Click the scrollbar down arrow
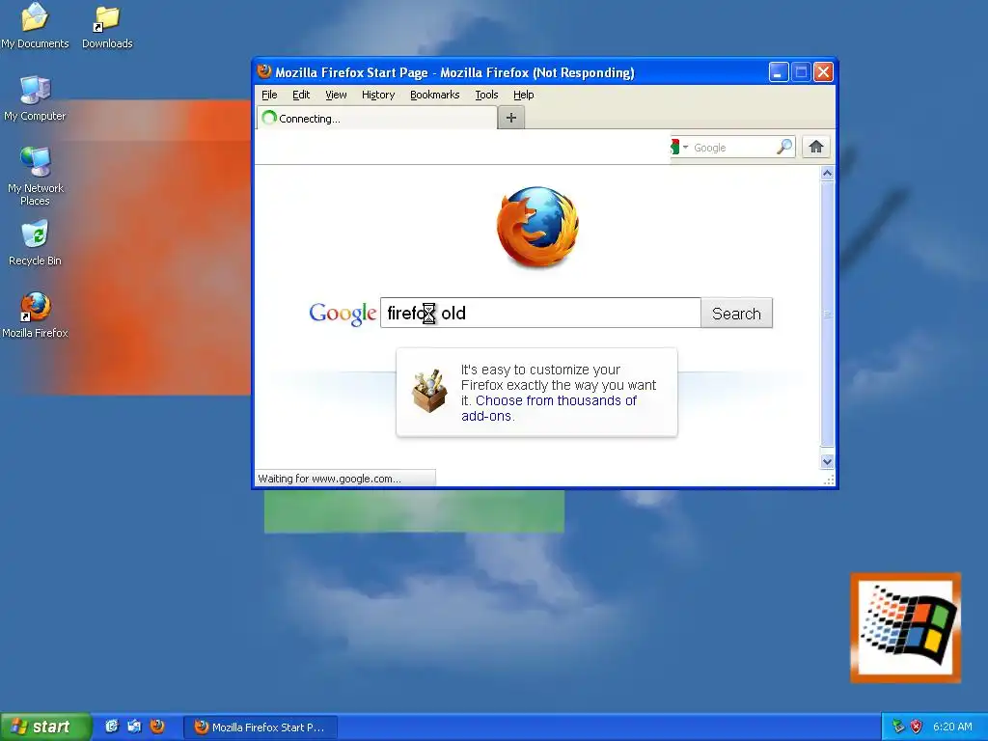 (x=827, y=461)
